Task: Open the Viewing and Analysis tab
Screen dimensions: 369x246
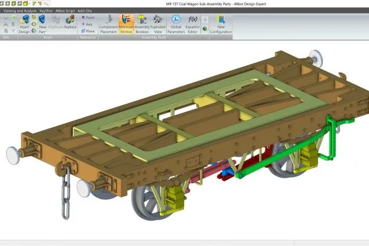Action: [20, 11]
